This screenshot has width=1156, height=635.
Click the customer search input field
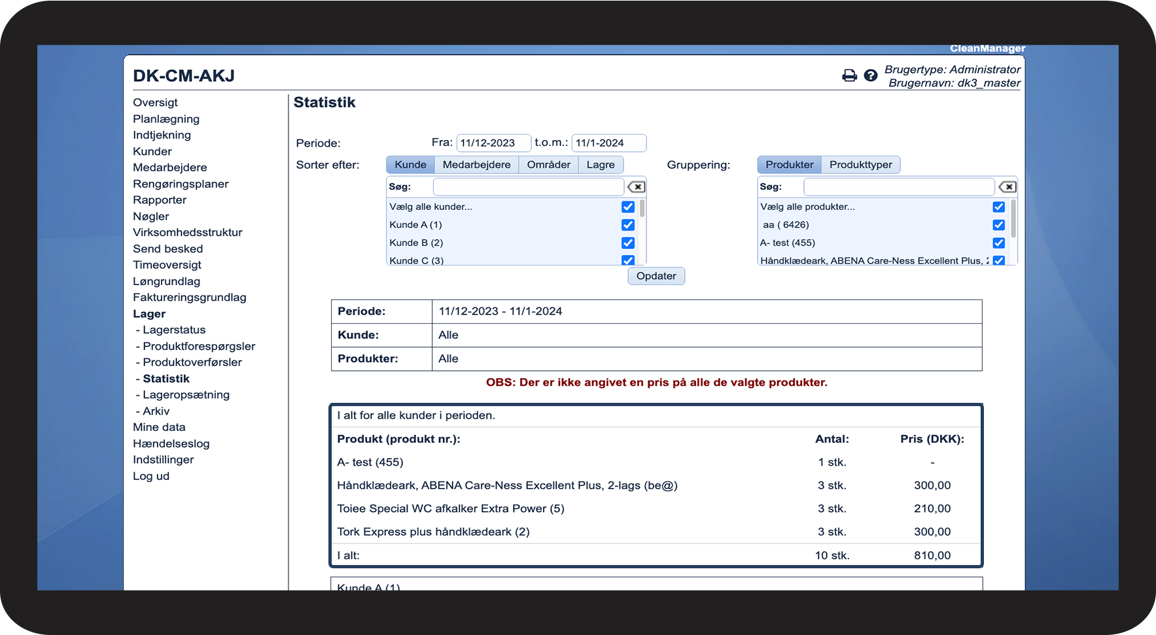coord(528,187)
